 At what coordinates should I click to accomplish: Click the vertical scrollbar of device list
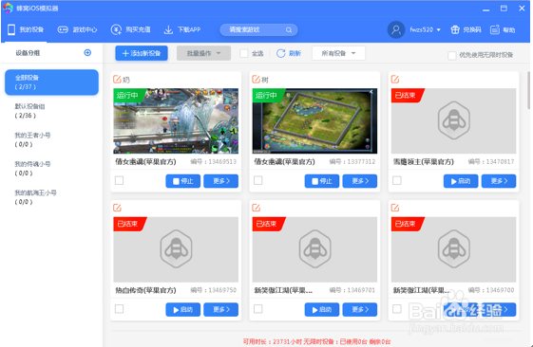pyautogui.click(x=529, y=90)
